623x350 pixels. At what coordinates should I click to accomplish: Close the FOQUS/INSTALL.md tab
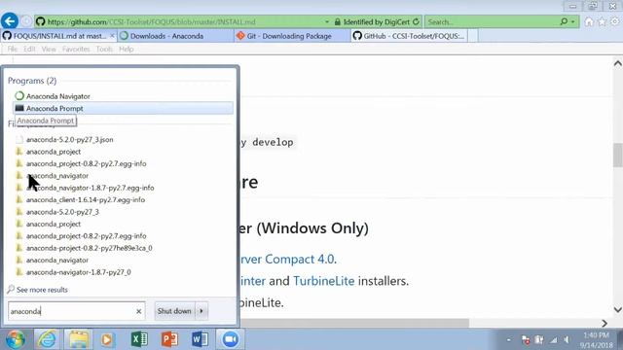click(112, 36)
